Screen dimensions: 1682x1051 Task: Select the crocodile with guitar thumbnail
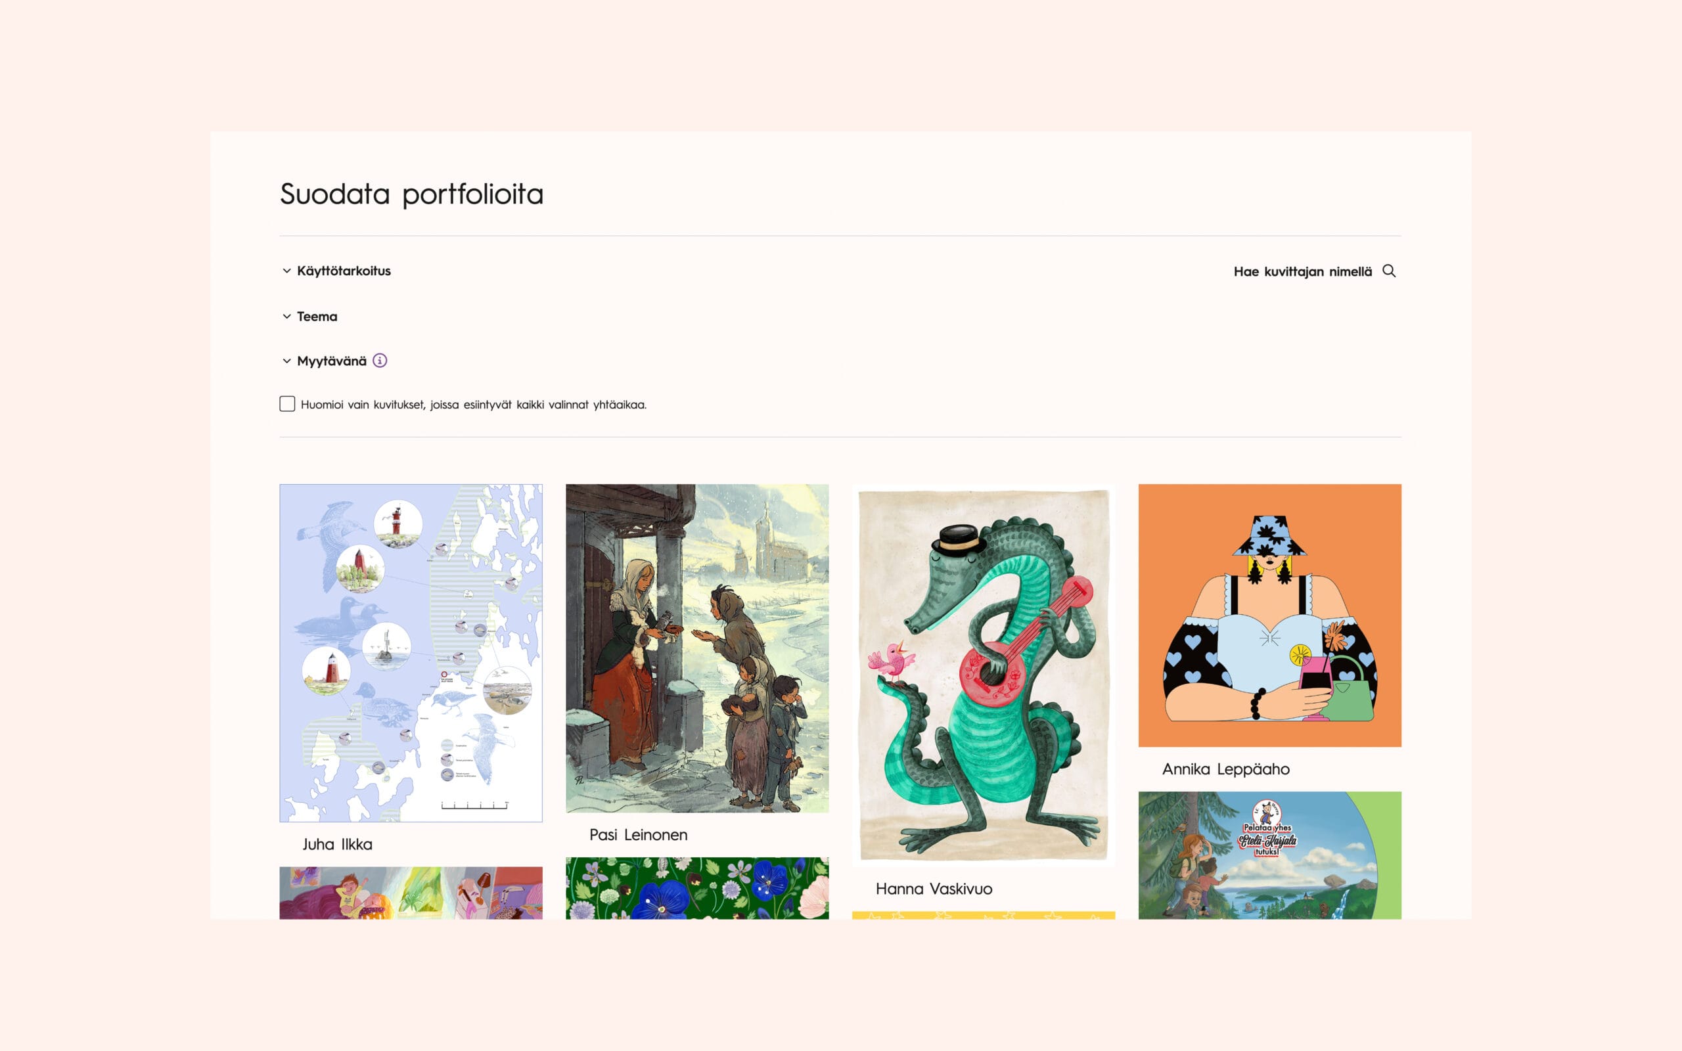click(x=984, y=675)
